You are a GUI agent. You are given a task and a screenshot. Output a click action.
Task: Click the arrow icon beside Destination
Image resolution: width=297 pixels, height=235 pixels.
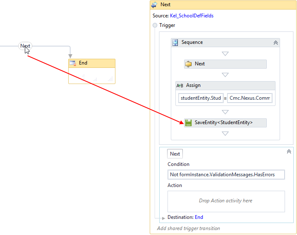(x=163, y=218)
